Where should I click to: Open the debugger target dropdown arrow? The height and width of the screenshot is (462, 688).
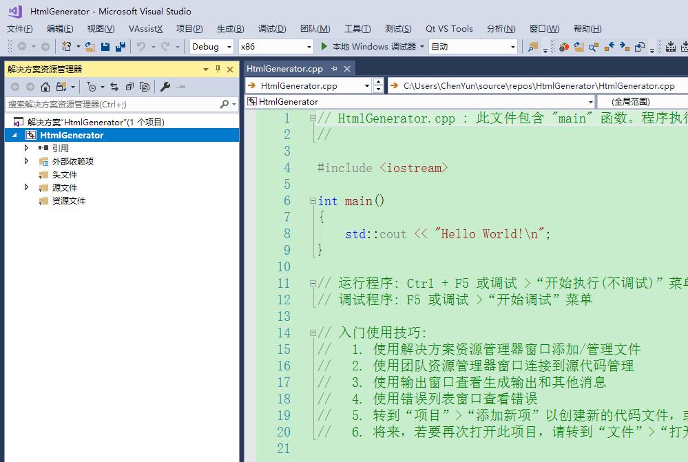pos(422,47)
